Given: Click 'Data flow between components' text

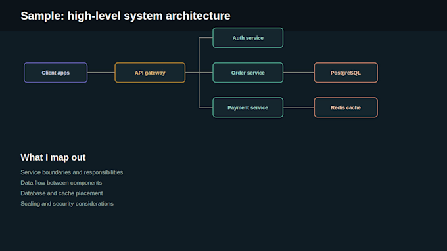Looking at the screenshot, I should 61,183.
